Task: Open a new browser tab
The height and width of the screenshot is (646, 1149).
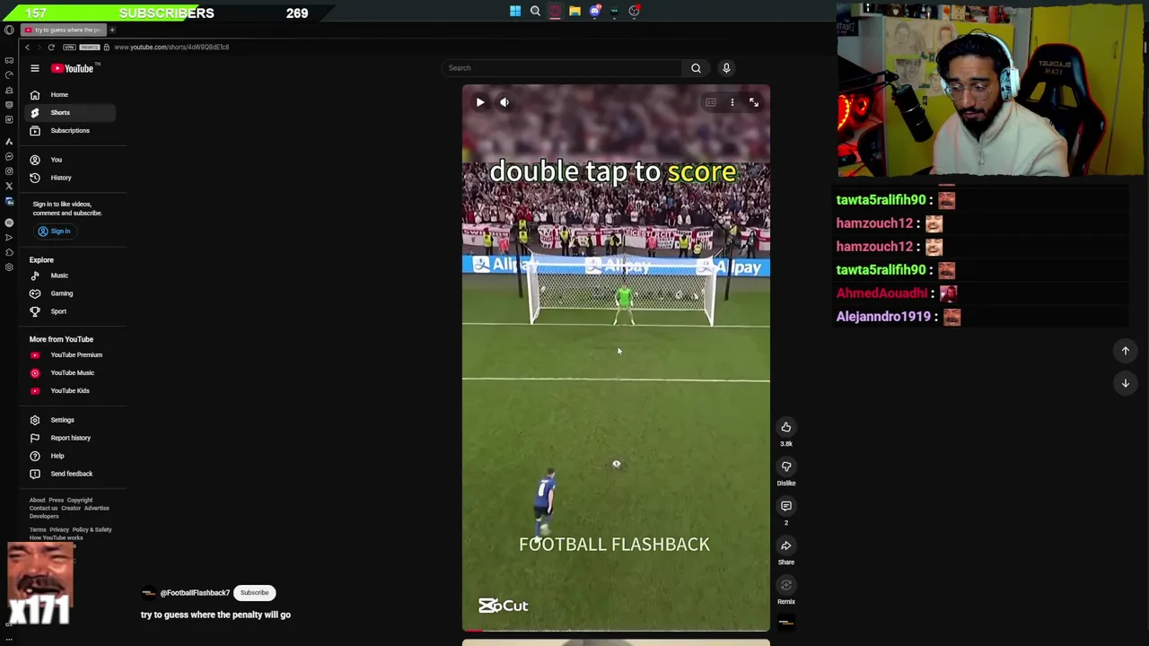Action: (112, 30)
